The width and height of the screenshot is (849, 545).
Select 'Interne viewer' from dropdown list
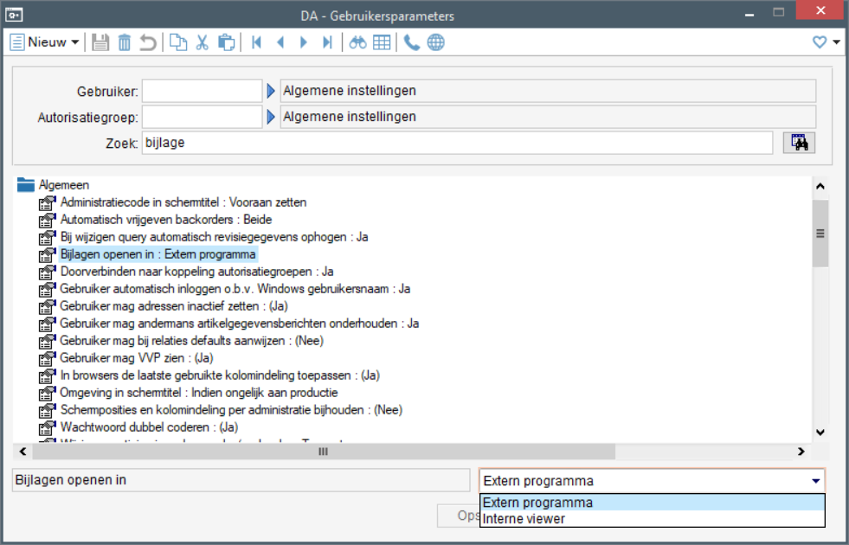[524, 519]
